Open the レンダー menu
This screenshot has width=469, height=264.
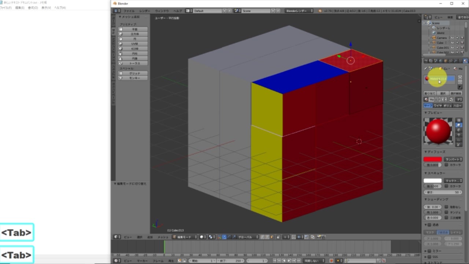pos(144,11)
